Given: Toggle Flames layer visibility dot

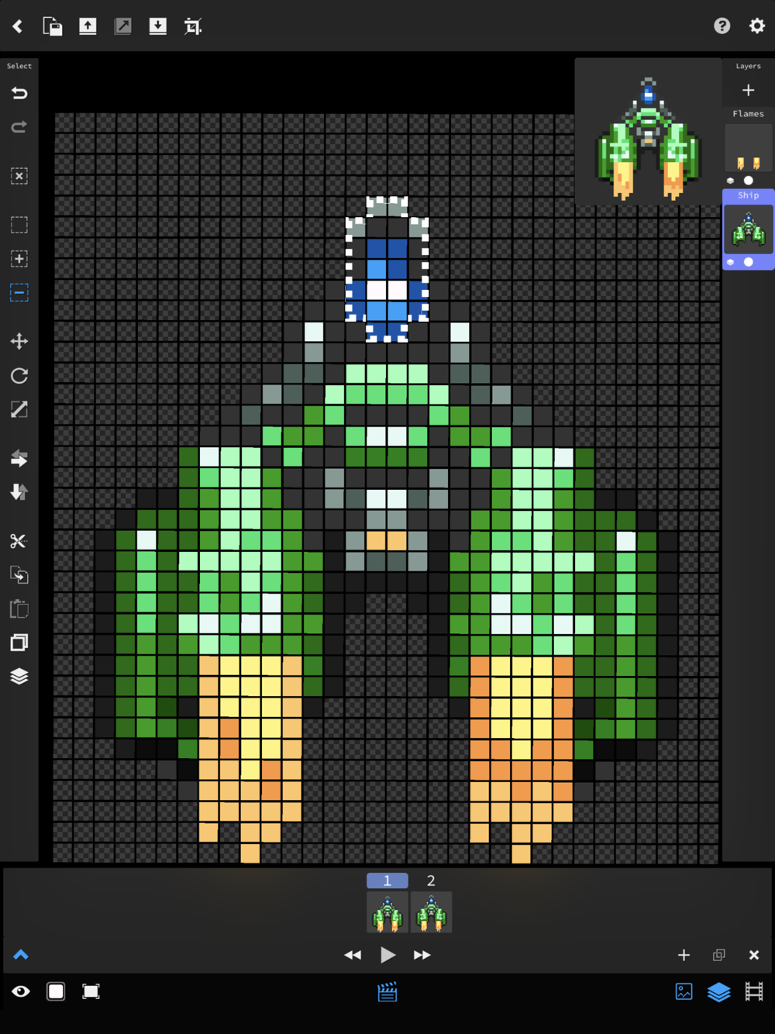Looking at the screenshot, I should point(749,181).
